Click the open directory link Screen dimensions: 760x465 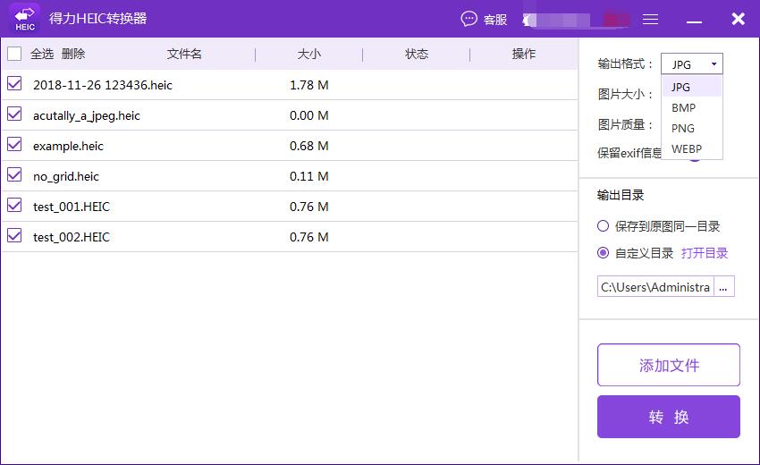(x=705, y=253)
